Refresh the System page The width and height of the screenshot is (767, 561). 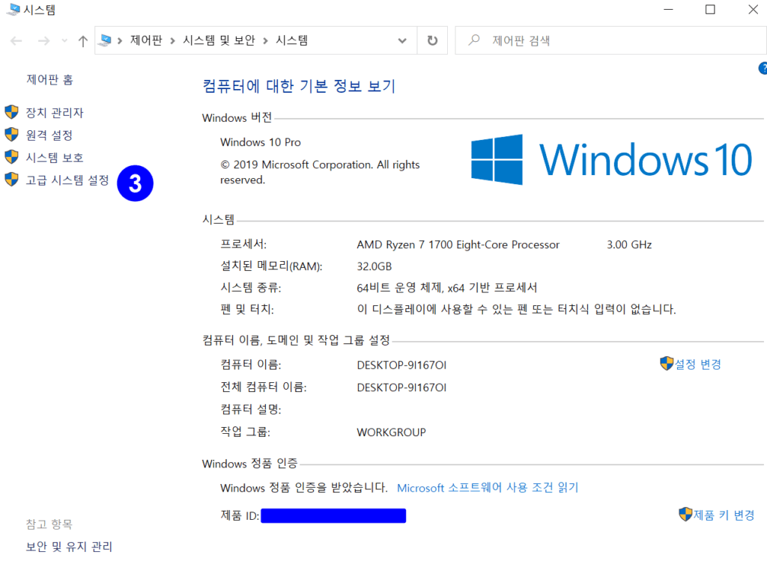coord(432,40)
